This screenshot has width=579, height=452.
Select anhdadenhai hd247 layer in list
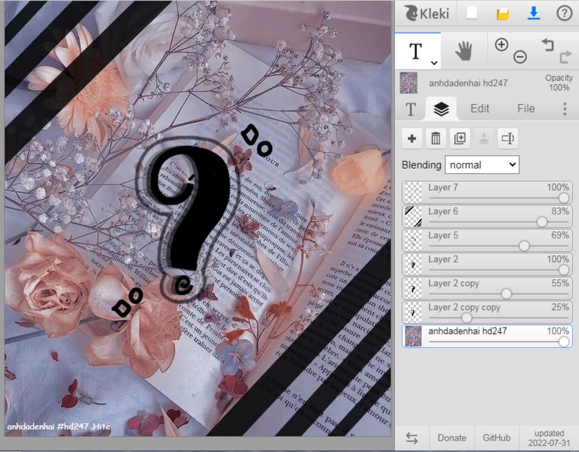pos(487,337)
